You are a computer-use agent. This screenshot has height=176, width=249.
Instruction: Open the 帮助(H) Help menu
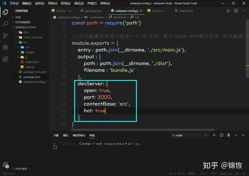click(105, 3)
